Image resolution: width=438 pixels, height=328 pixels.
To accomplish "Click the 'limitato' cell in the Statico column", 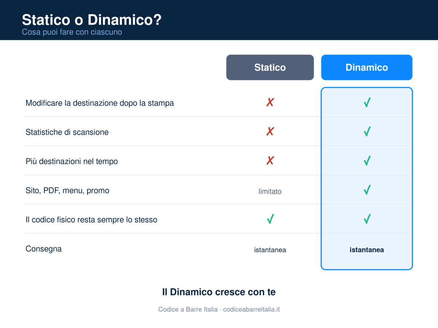I will 270,191.
